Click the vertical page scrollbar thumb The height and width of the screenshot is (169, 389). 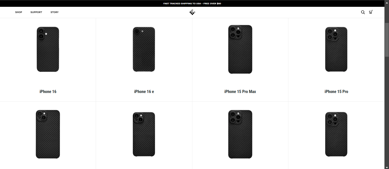(x=387, y=40)
